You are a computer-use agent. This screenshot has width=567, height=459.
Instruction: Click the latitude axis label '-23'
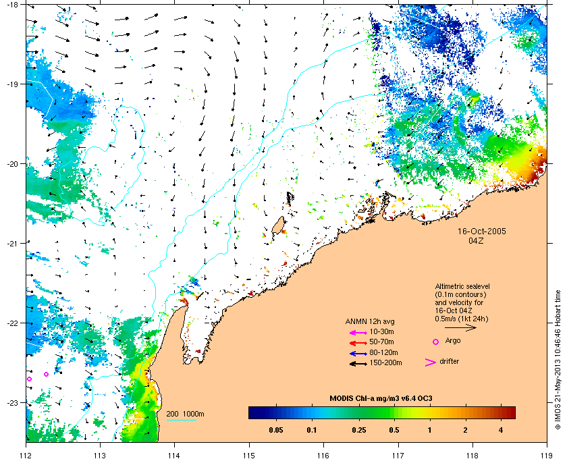click(12, 402)
